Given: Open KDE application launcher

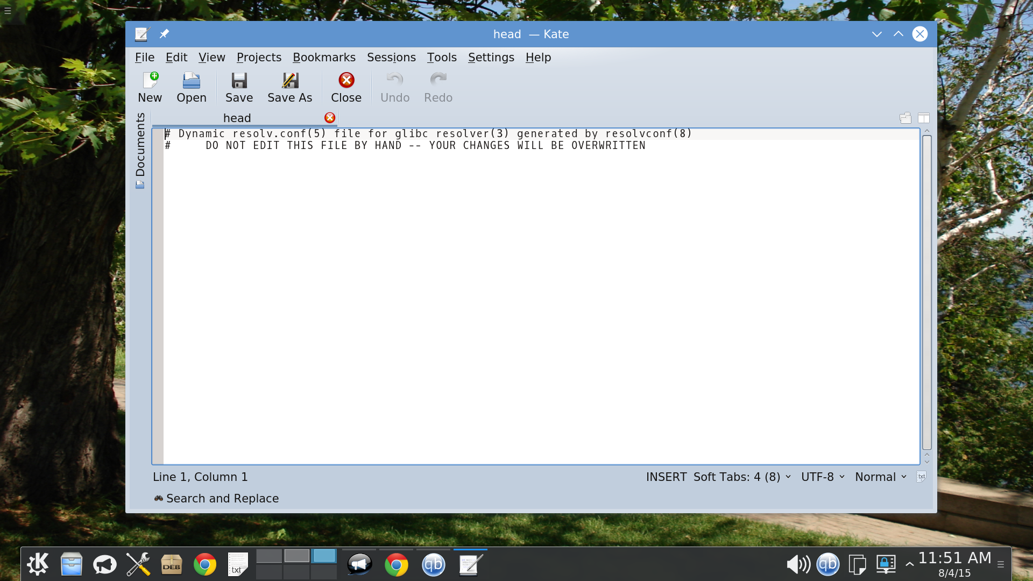Looking at the screenshot, I should click(x=38, y=564).
